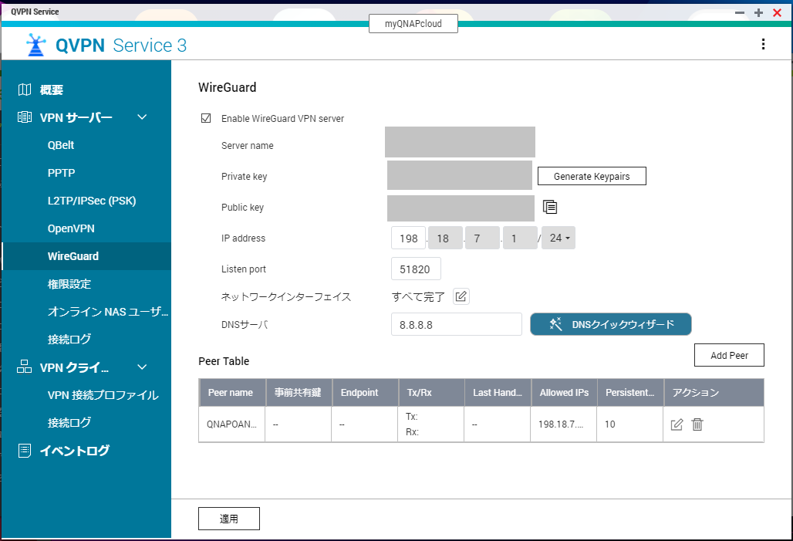This screenshot has width=793, height=541.
Task: Click the QVPN Service logo icon
Action: 36,45
